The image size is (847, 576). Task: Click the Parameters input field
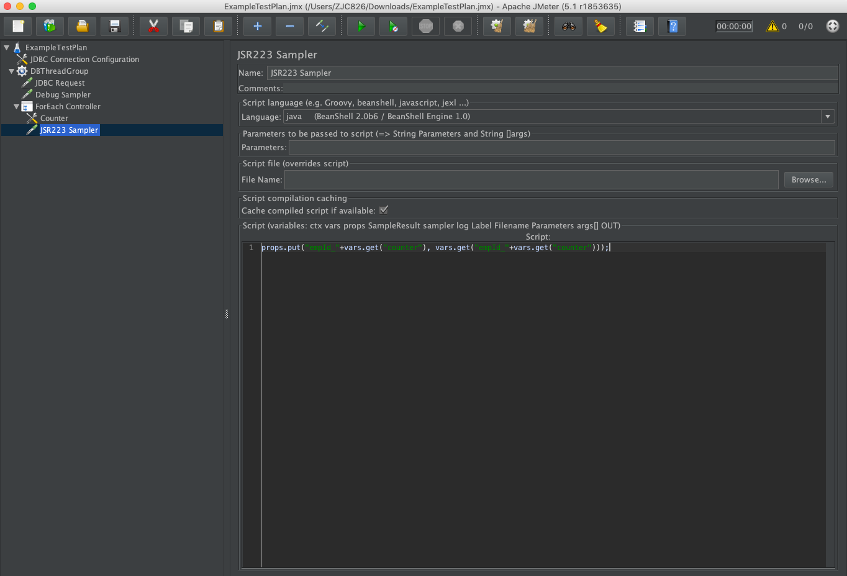pyautogui.click(x=562, y=147)
